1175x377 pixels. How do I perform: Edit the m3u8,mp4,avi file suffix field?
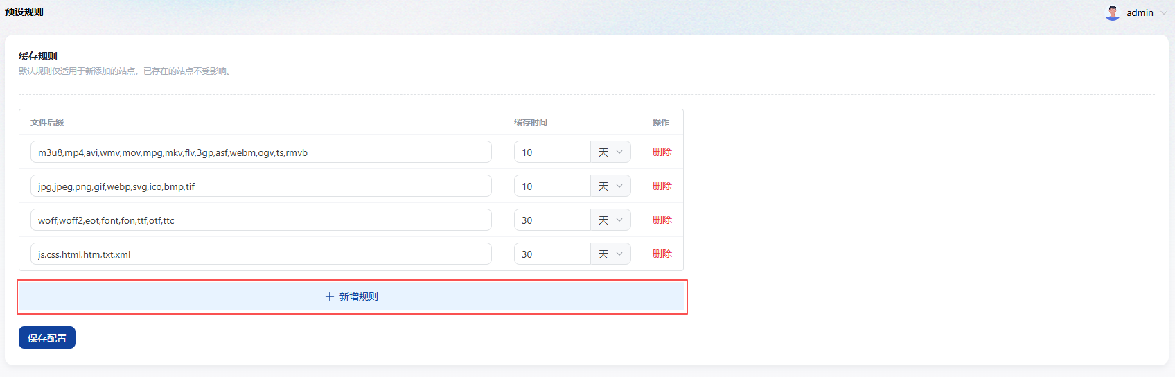(260, 152)
